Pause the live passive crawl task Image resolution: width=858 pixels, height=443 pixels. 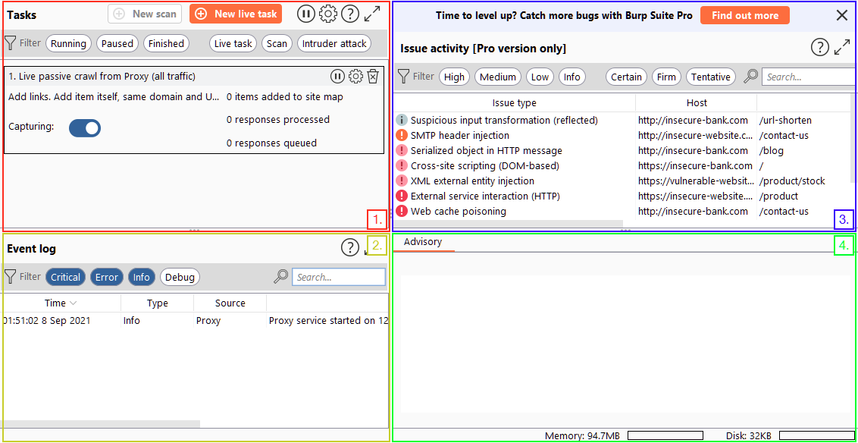(337, 76)
